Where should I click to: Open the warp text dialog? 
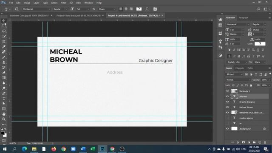pyautogui.click(x=147, y=9)
